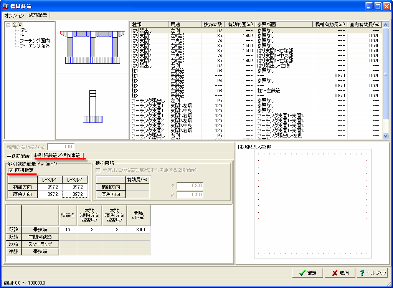Screen dimensions: 393x288
Task: Click the side view pier diagram
Action: click(92, 106)
